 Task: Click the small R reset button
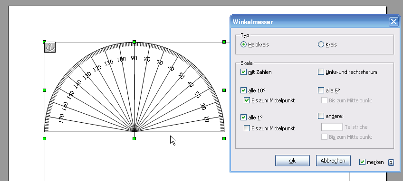tap(391, 163)
